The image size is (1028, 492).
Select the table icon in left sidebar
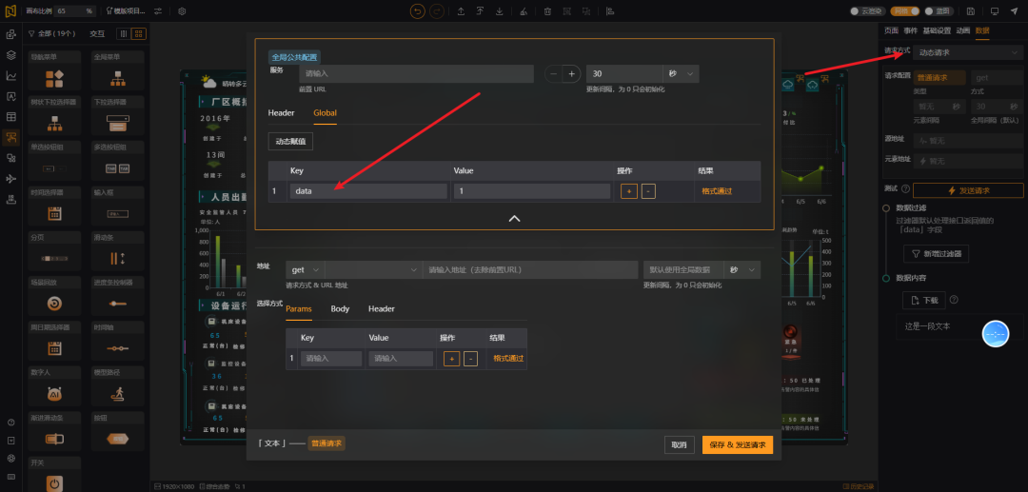(x=11, y=117)
